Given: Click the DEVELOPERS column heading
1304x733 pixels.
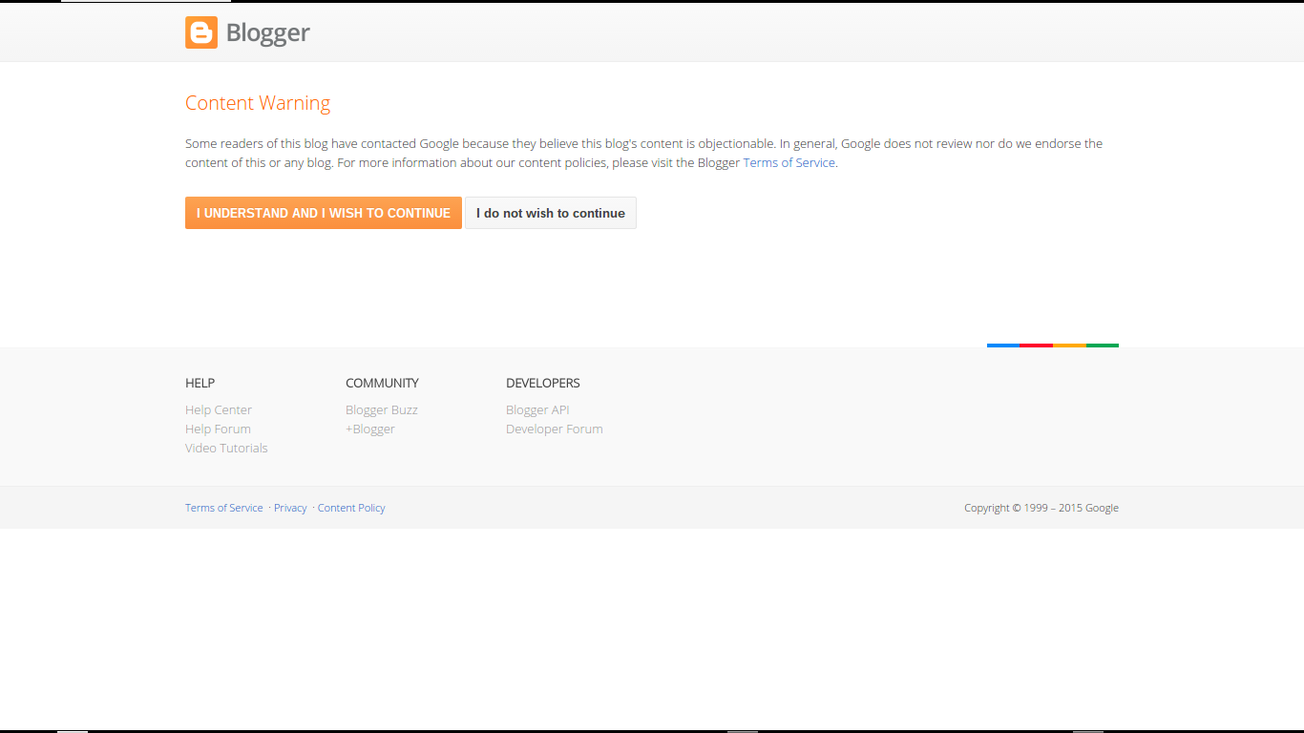Looking at the screenshot, I should pyautogui.click(x=543, y=383).
